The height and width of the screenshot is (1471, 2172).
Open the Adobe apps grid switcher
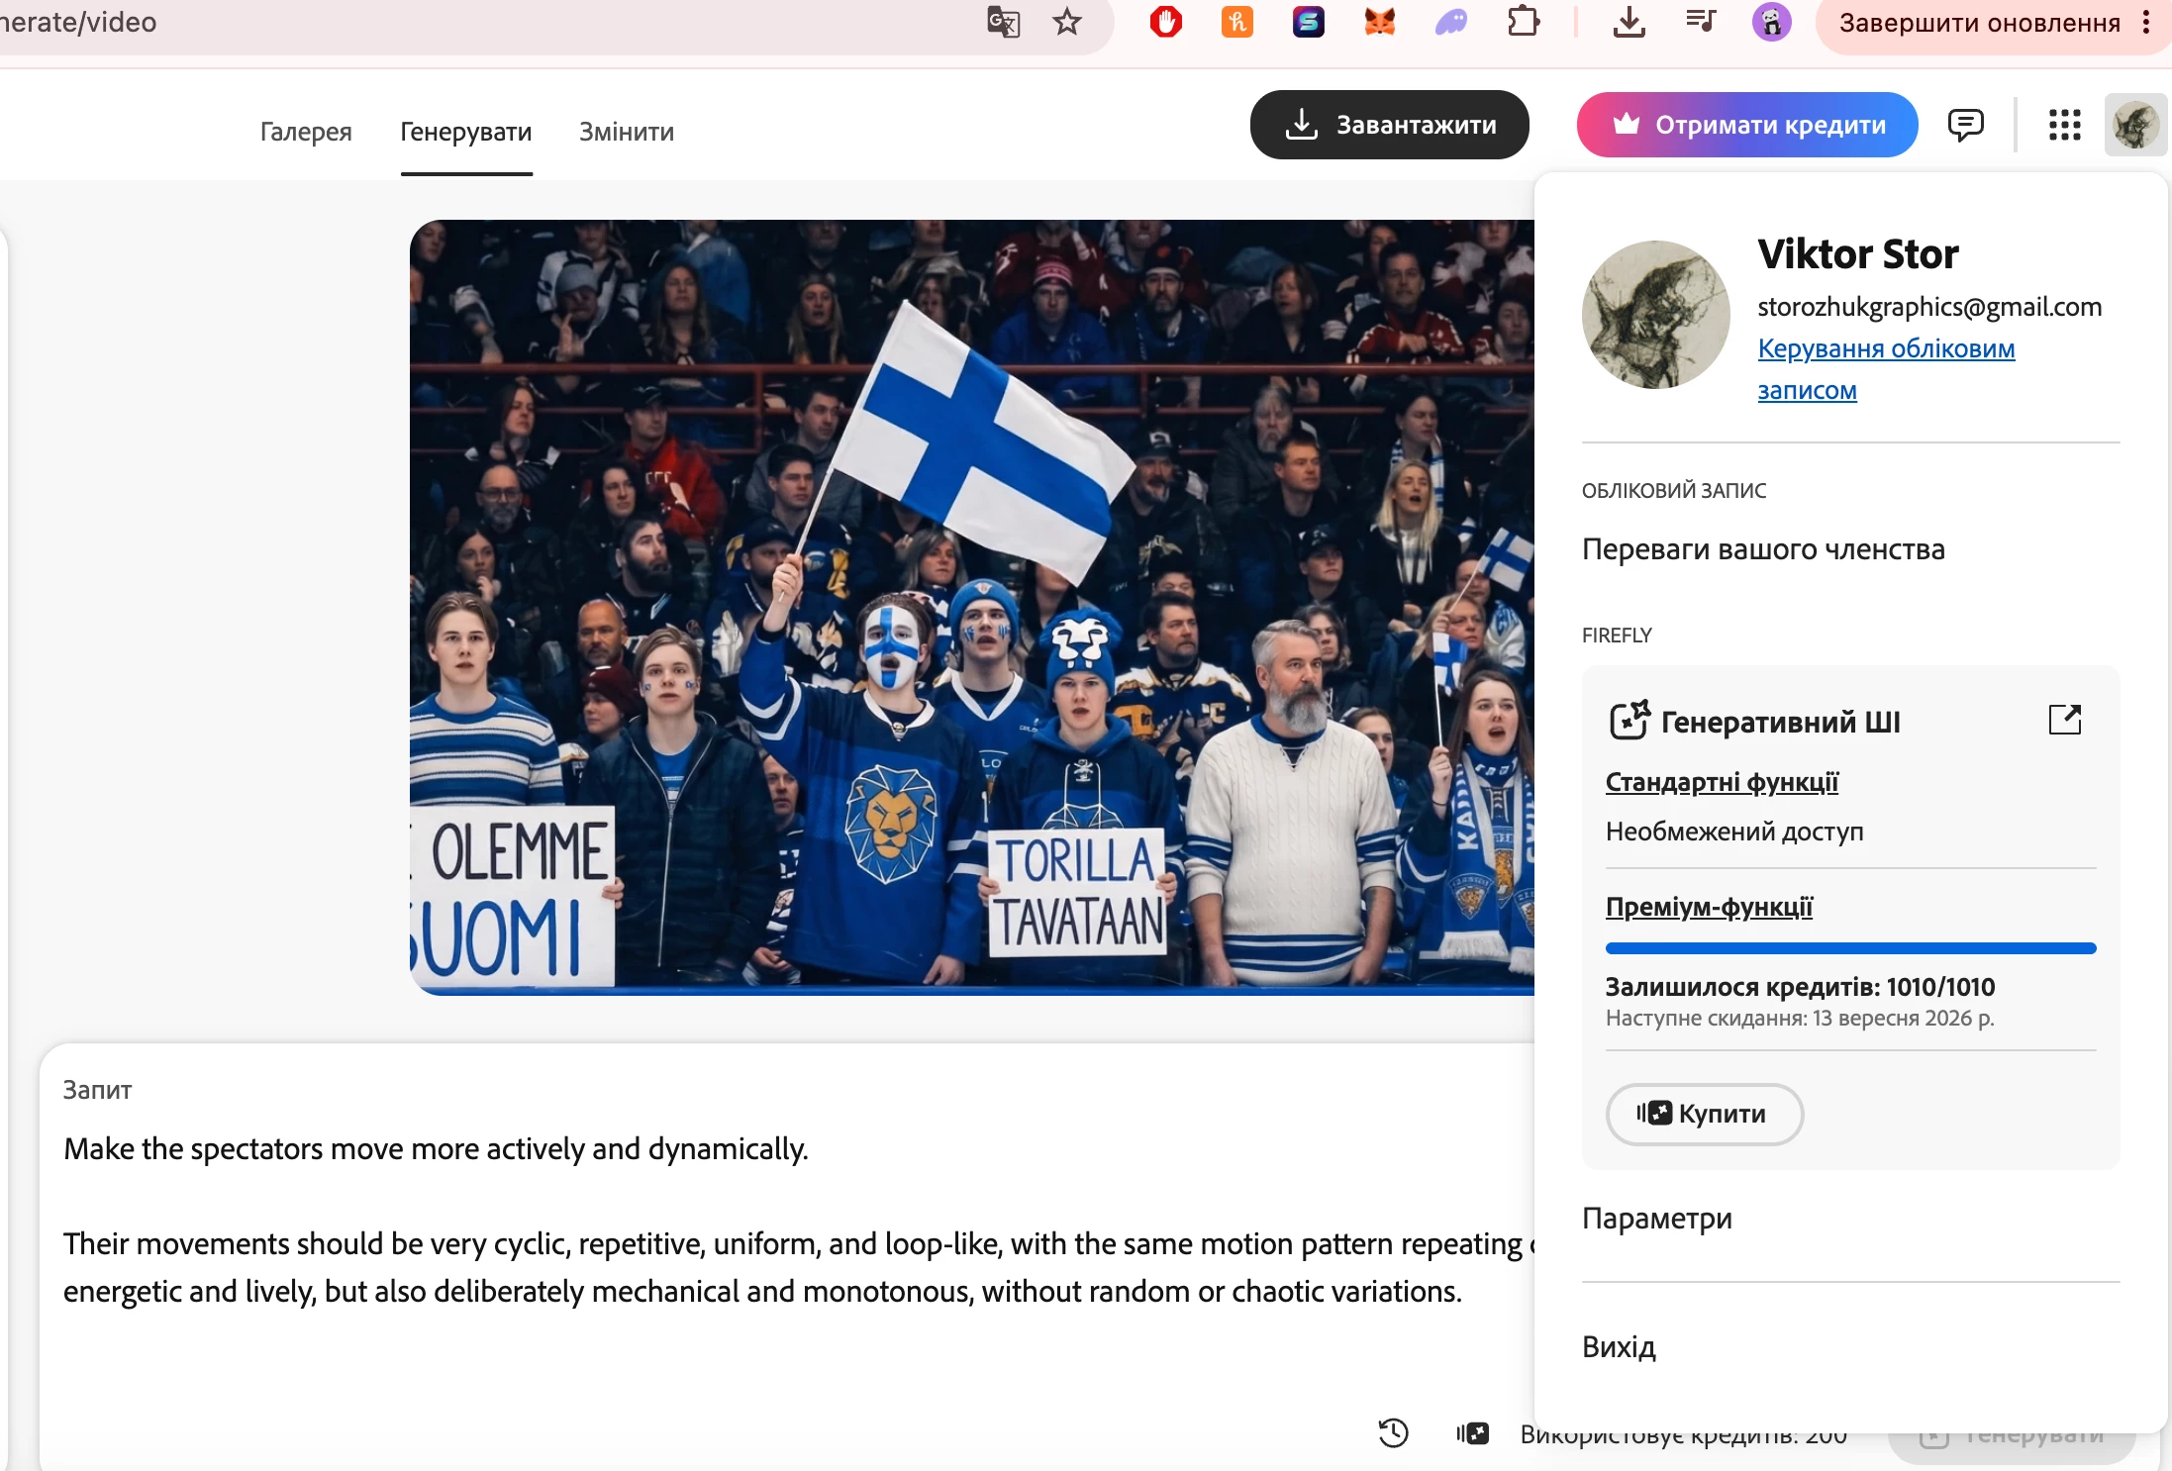tap(2064, 125)
